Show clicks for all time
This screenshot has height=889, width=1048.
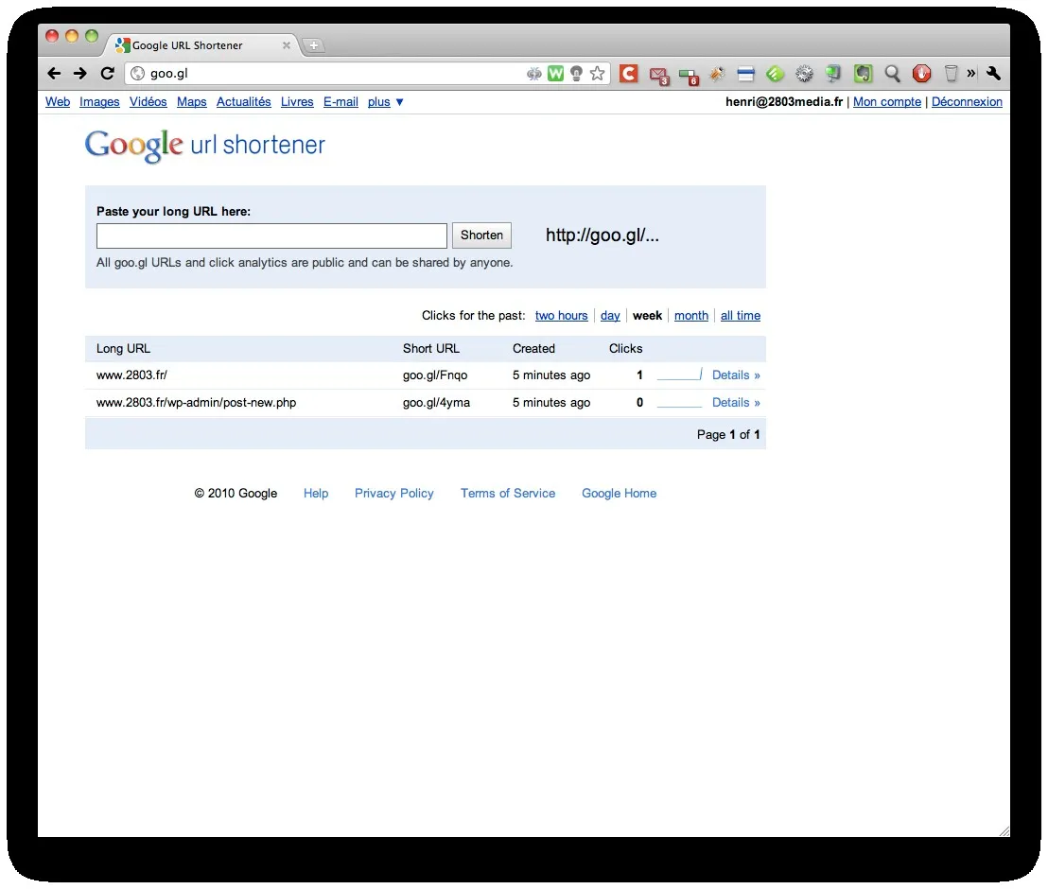coord(741,316)
